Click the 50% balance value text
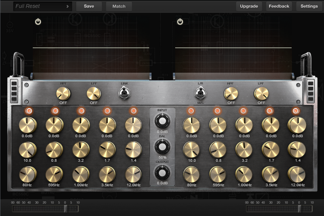Viewport: 324px width, 216px height. [162, 157]
